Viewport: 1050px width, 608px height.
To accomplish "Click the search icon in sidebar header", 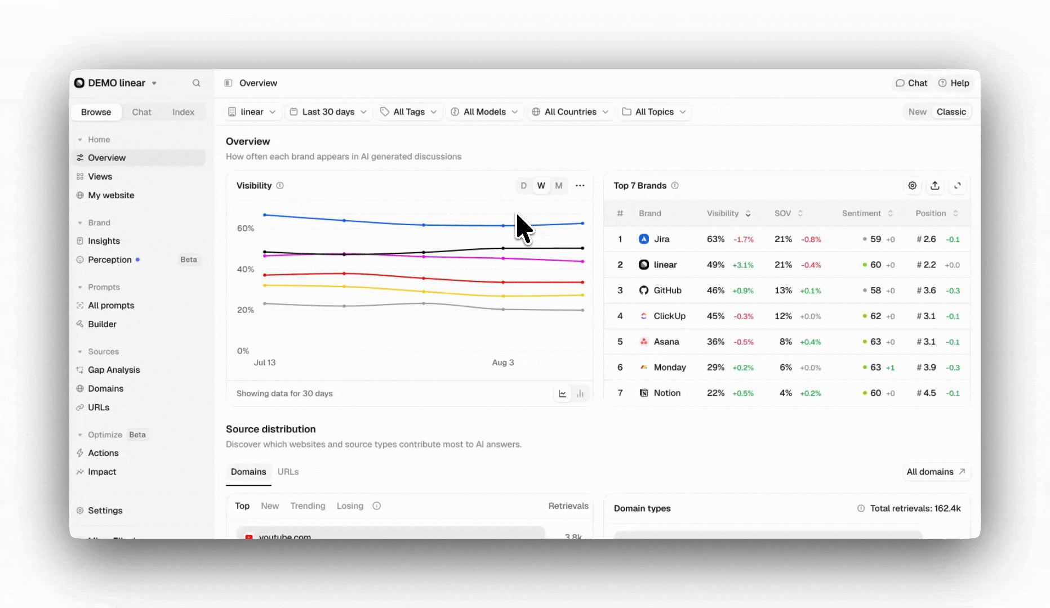I will coord(196,83).
